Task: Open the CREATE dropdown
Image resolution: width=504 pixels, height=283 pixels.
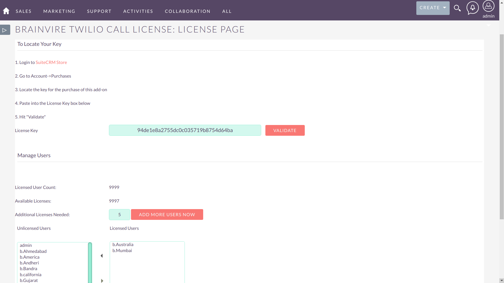Action: pyautogui.click(x=433, y=8)
